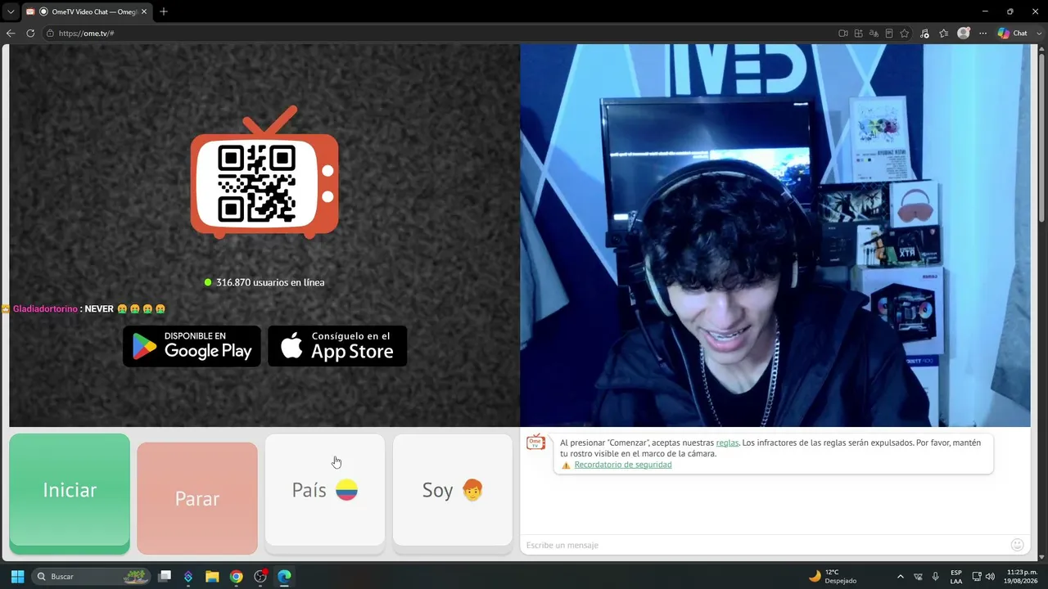The image size is (1048, 589).
Task: Close the OmeTV Video Chat tab
Action: coord(144,11)
